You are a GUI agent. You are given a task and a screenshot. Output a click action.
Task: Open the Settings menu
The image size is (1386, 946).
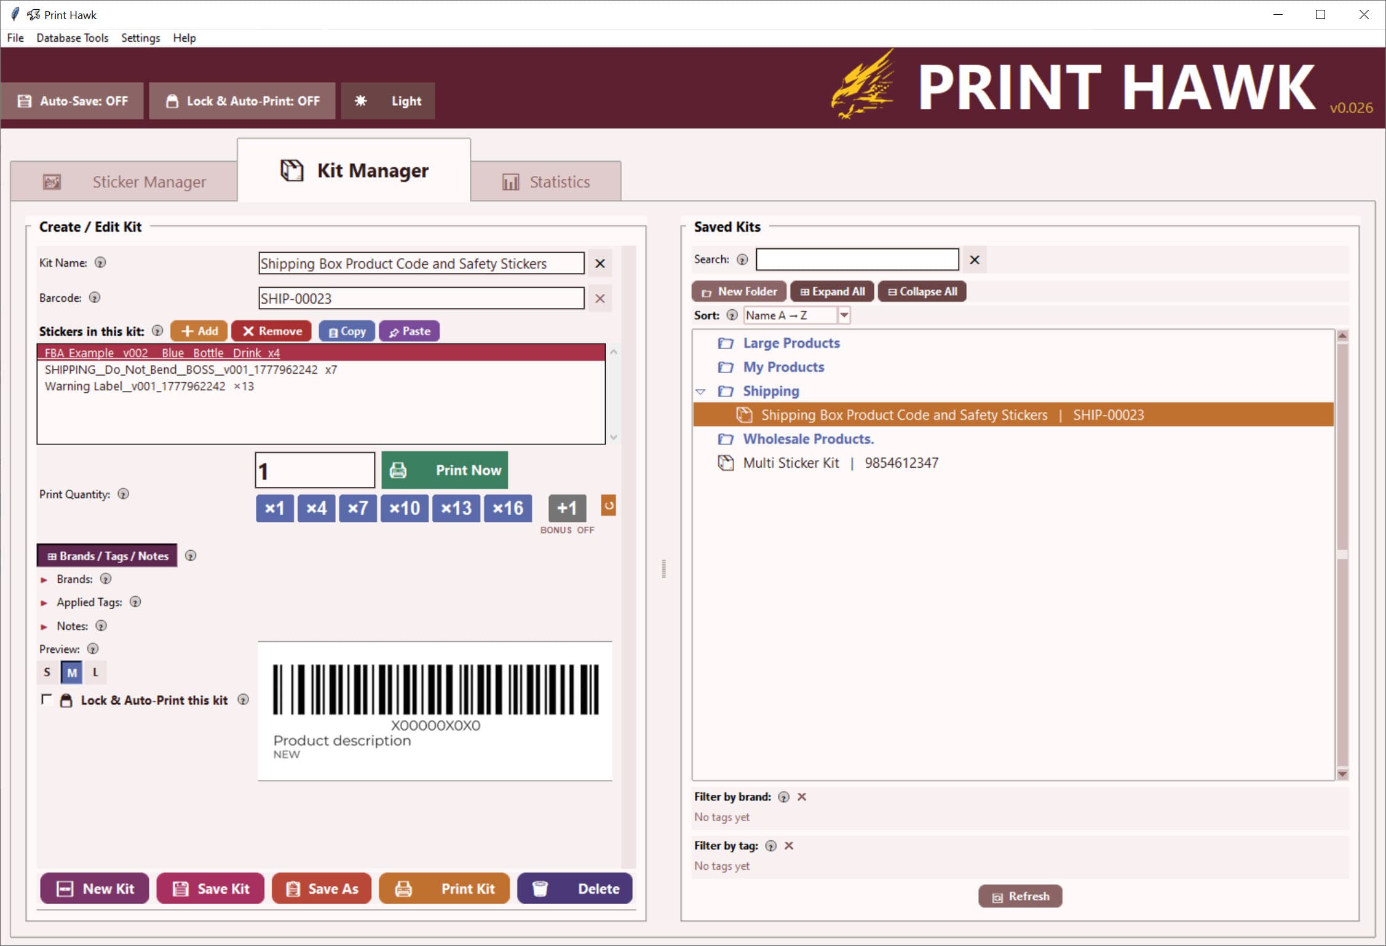point(140,37)
